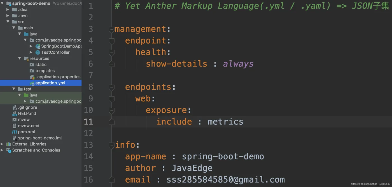Fold the health block on line 5
Viewport: 392px width, 187px height.
pos(111,53)
